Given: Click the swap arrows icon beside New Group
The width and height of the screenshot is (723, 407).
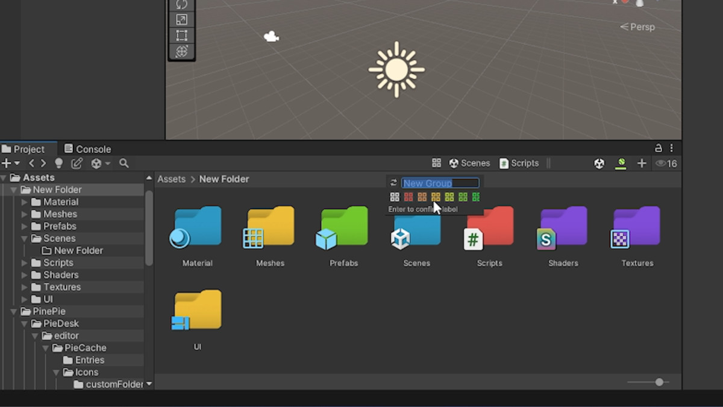Looking at the screenshot, I should point(394,183).
